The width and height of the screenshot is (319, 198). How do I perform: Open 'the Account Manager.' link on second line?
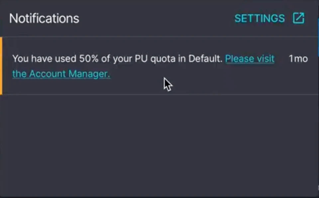coord(61,74)
